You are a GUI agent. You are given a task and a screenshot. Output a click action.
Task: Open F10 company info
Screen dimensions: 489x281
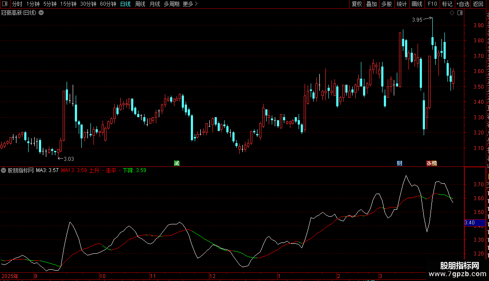click(432, 4)
